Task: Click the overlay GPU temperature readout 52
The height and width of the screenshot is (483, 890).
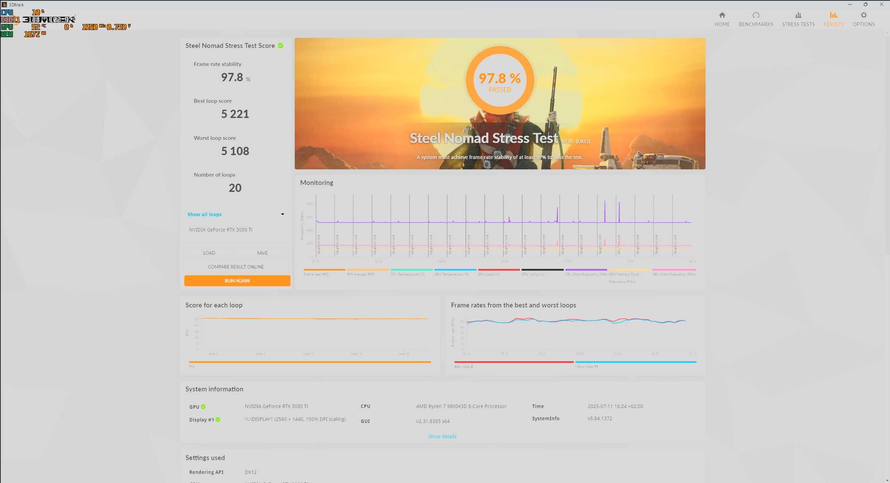Action: pyautogui.click(x=36, y=27)
